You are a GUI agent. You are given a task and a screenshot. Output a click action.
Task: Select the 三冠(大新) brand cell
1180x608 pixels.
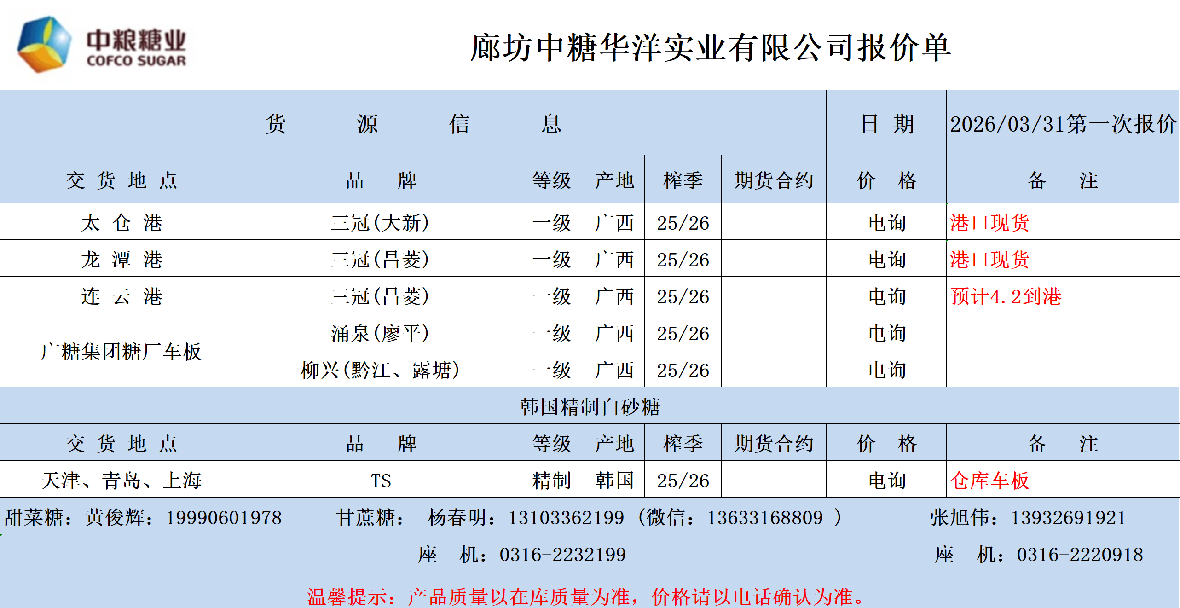click(381, 222)
